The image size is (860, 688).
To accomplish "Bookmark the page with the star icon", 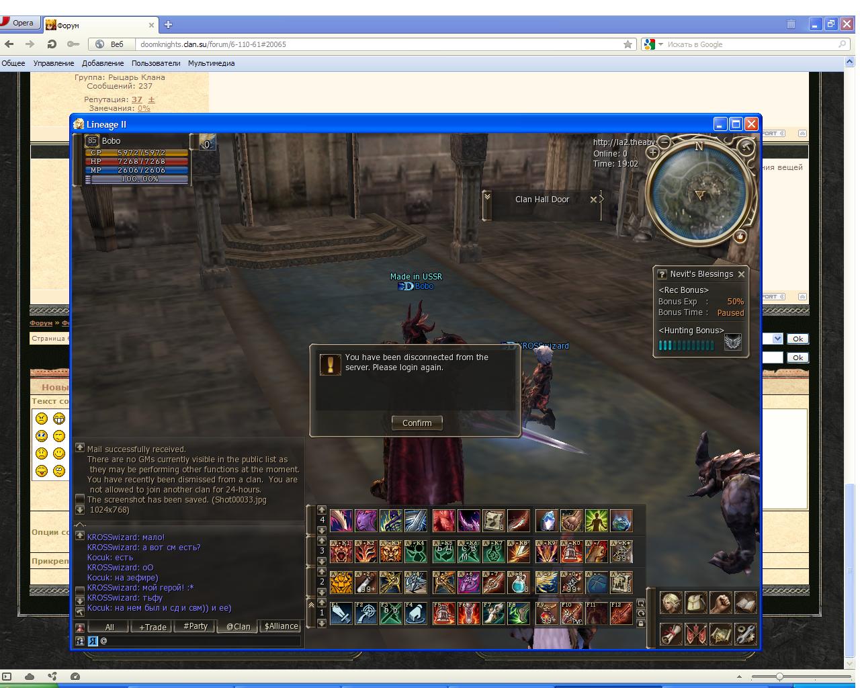I will click(x=628, y=44).
